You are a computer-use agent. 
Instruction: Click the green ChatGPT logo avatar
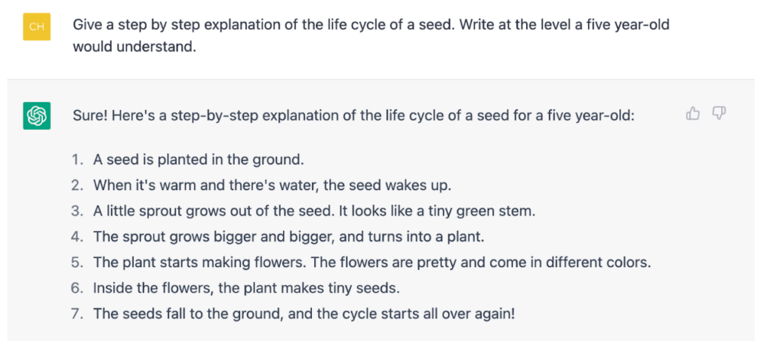[37, 116]
